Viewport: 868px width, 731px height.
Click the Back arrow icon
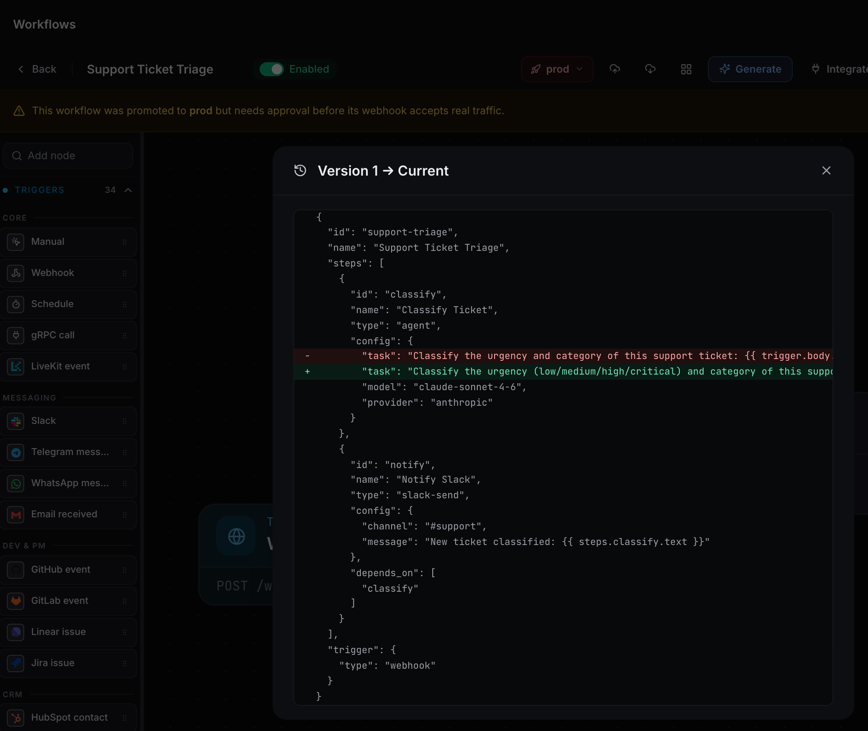pos(21,69)
